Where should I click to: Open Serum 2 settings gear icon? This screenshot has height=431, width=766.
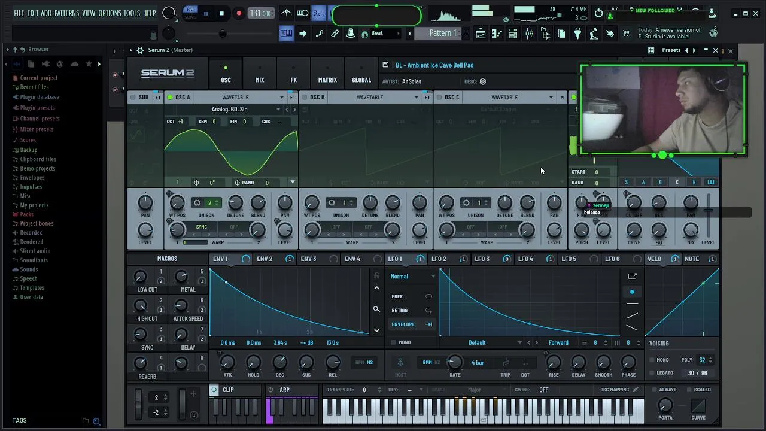pos(140,50)
